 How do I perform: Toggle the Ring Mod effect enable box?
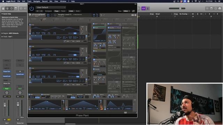108,28
